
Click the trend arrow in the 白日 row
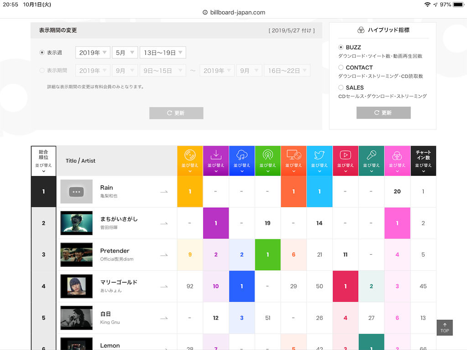(x=164, y=318)
